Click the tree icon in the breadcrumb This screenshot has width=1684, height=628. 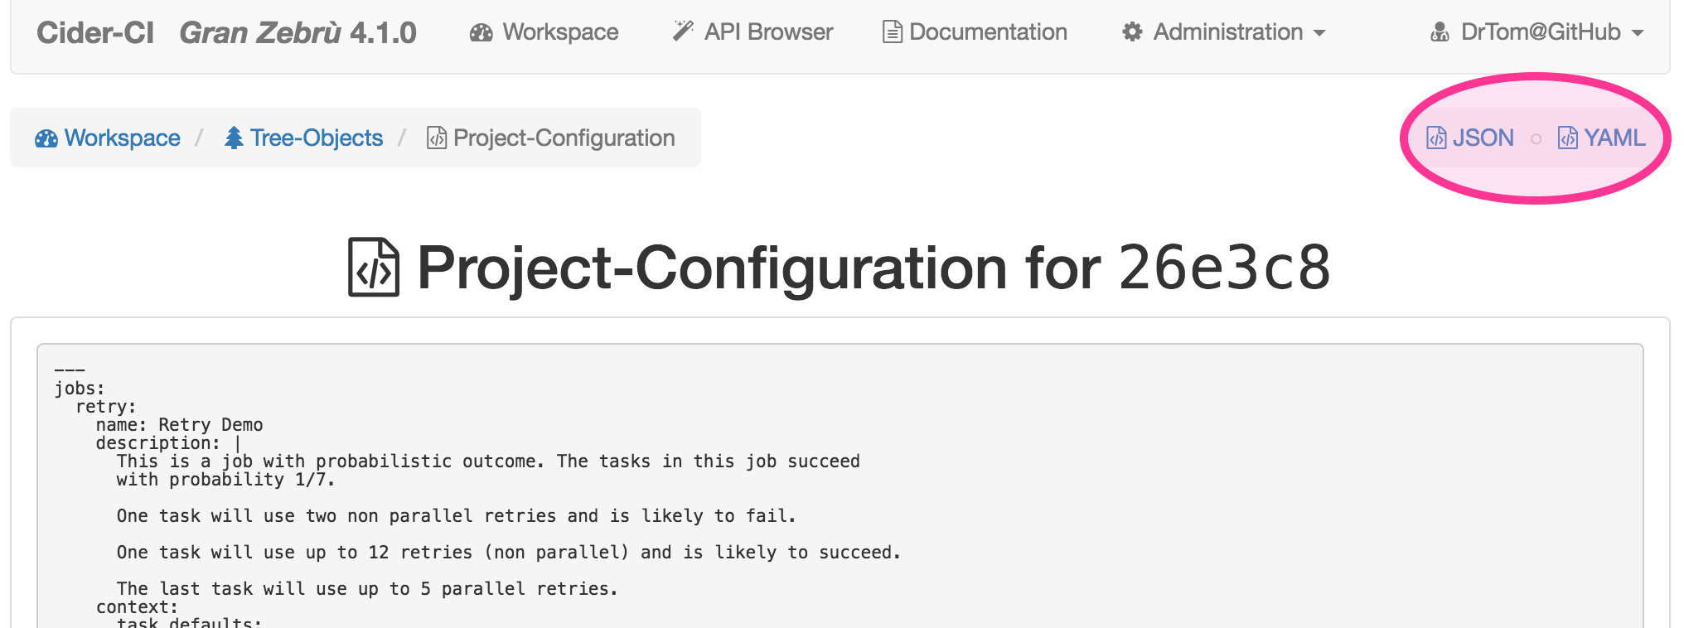pos(234,138)
